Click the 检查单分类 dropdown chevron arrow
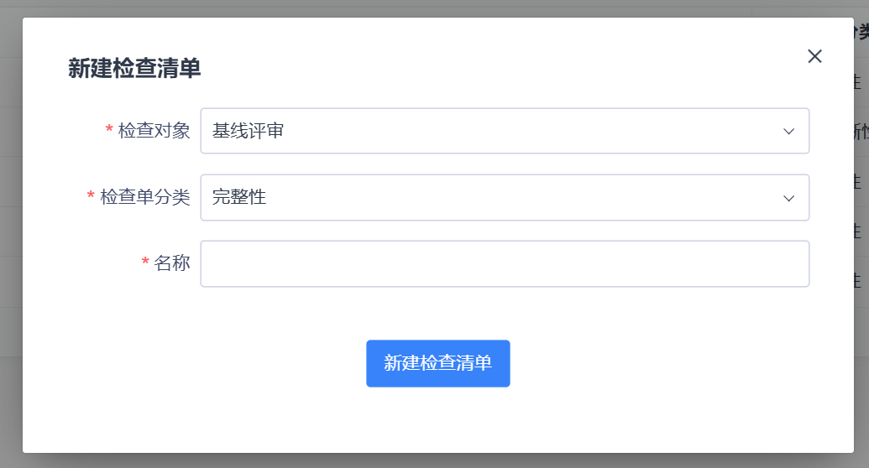This screenshot has width=869, height=468. click(788, 198)
